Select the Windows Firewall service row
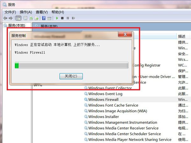 (103, 99)
